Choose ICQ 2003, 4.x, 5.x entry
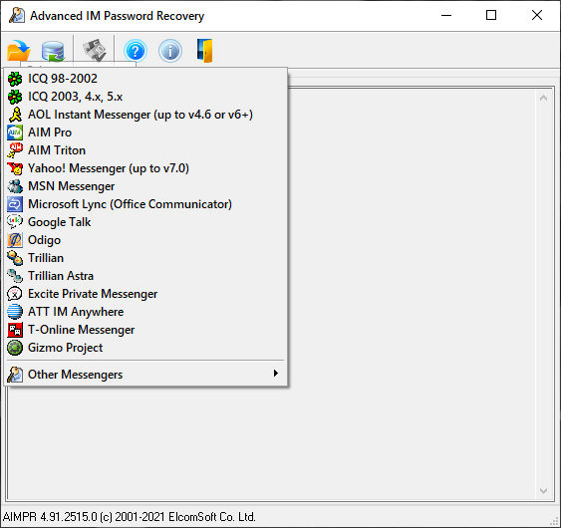 (x=145, y=97)
